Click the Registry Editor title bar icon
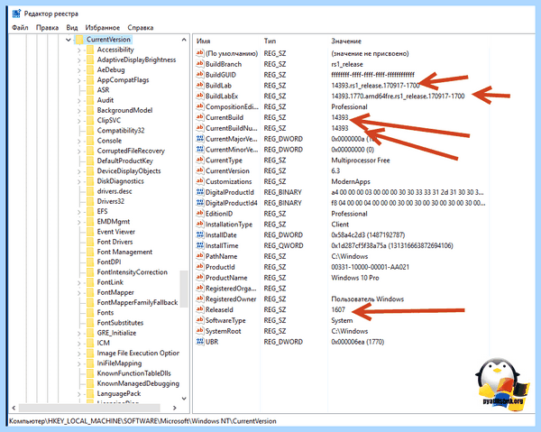This screenshot has width=541, height=432. 16,14
